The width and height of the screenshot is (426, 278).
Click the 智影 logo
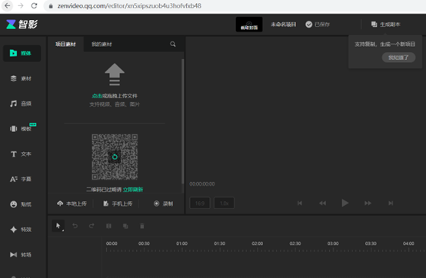tap(22, 24)
